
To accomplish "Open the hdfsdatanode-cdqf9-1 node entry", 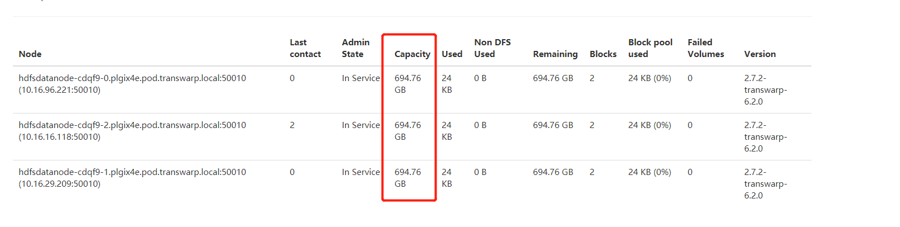I will pos(132,172).
